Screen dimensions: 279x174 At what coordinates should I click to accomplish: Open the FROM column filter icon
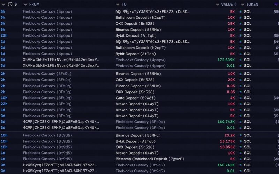coord(25,4)
